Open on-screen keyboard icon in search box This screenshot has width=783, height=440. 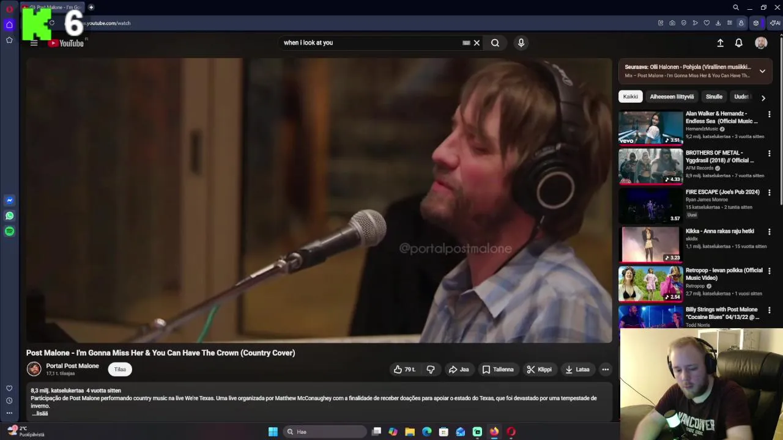click(466, 43)
